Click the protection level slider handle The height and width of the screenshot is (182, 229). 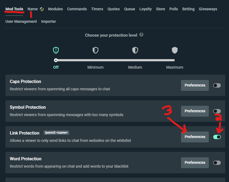click(56, 60)
